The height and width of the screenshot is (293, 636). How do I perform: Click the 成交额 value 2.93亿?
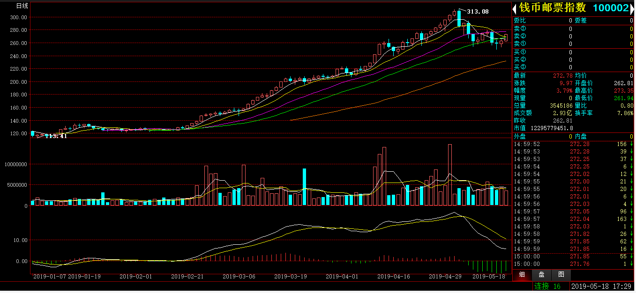pyautogui.click(x=562, y=113)
